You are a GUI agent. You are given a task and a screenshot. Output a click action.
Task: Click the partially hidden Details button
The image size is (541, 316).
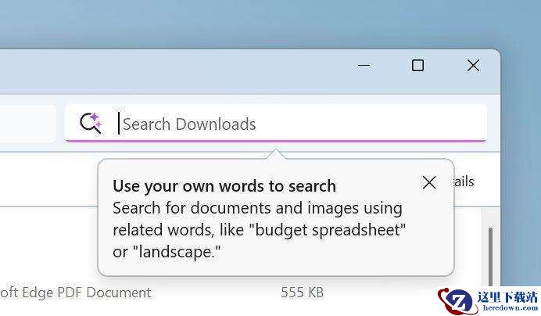coord(464,181)
